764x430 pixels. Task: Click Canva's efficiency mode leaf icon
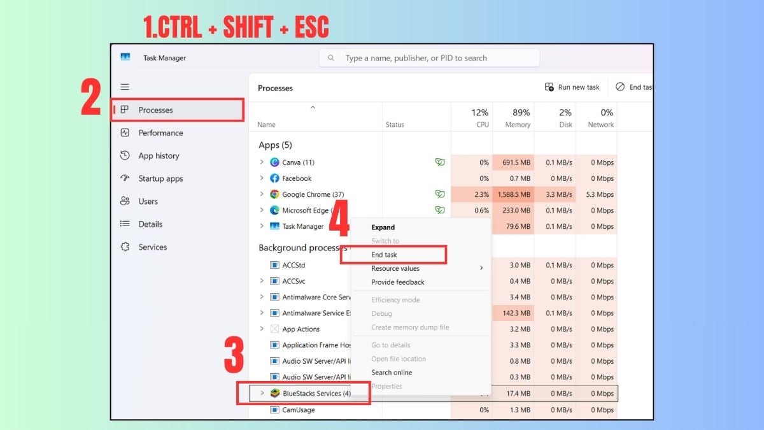click(x=439, y=162)
